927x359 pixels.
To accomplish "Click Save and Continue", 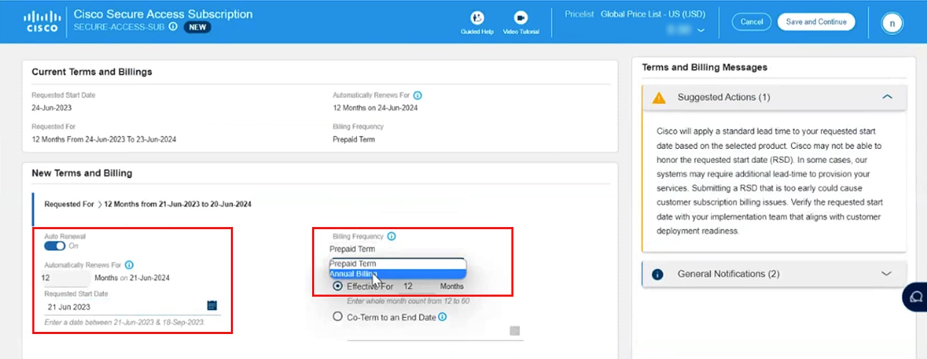I will (x=816, y=22).
